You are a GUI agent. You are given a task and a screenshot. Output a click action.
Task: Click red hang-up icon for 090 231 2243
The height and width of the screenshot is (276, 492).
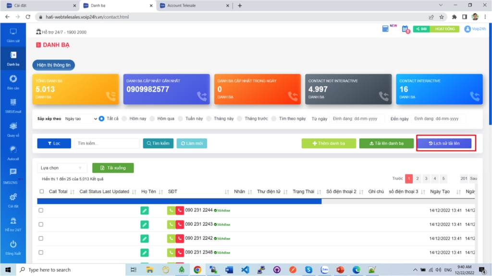click(x=180, y=224)
